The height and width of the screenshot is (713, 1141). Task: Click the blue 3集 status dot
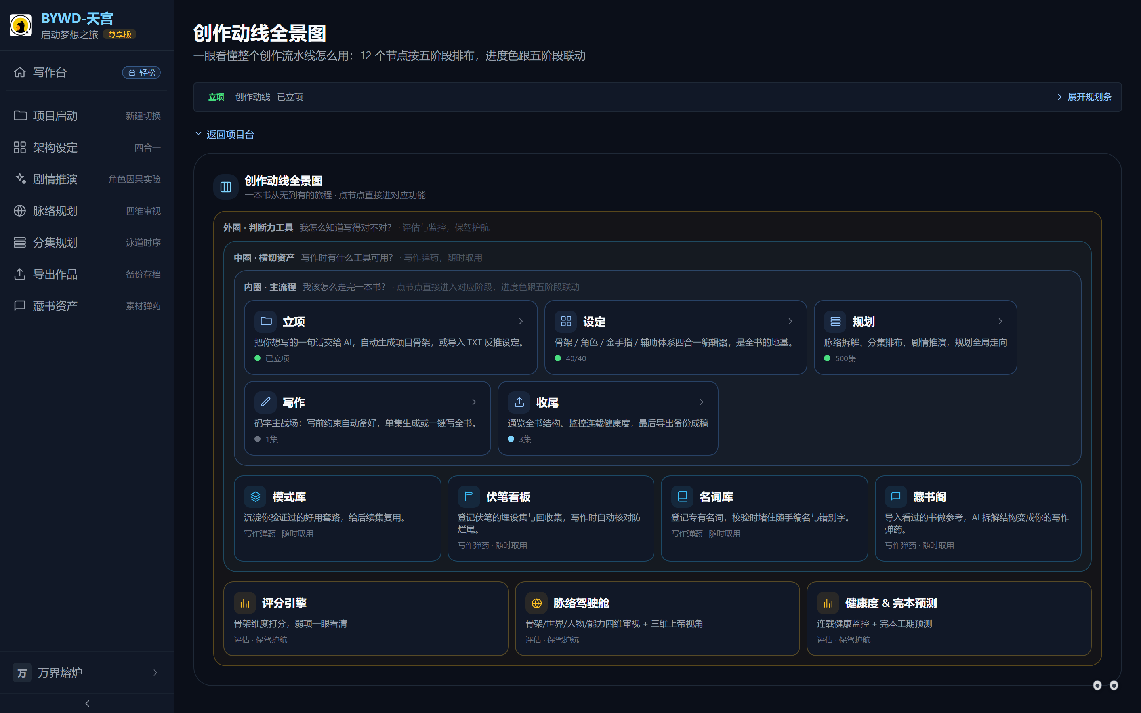tap(511, 439)
